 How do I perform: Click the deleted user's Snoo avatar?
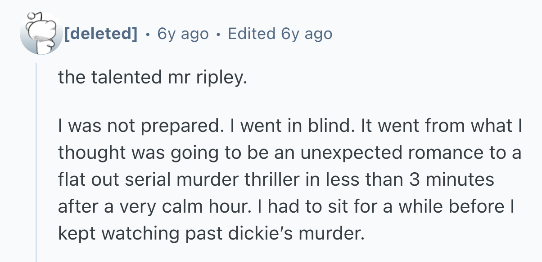tap(41, 34)
